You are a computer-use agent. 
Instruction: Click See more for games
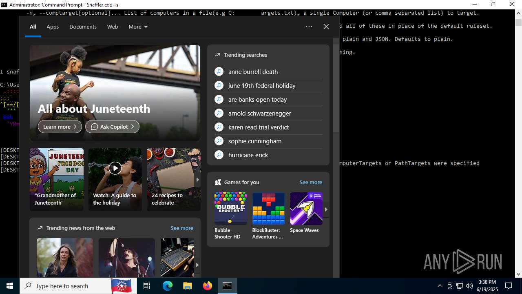[x=311, y=182]
